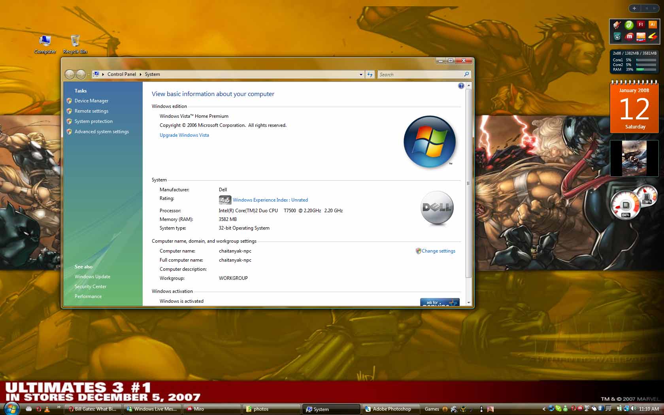The height and width of the screenshot is (415, 664).
Task: Click the scroll up arrow in System window
Action: pos(468,85)
